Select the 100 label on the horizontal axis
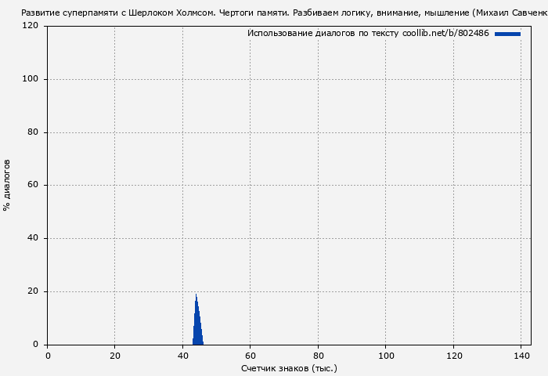Image resolution: width=548 pixels, height=376 pixels. coord(385,356)
